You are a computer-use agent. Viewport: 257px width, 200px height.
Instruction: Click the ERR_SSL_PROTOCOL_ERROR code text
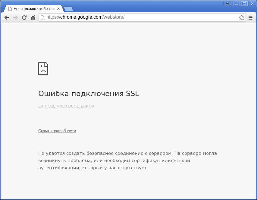click(66, 106)
